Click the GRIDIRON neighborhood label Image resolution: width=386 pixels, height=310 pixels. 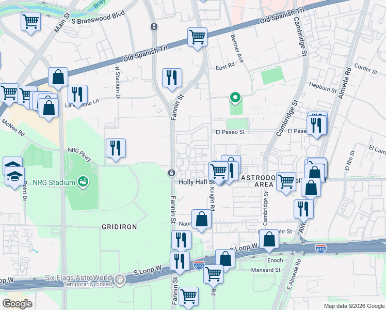point(119,227)
